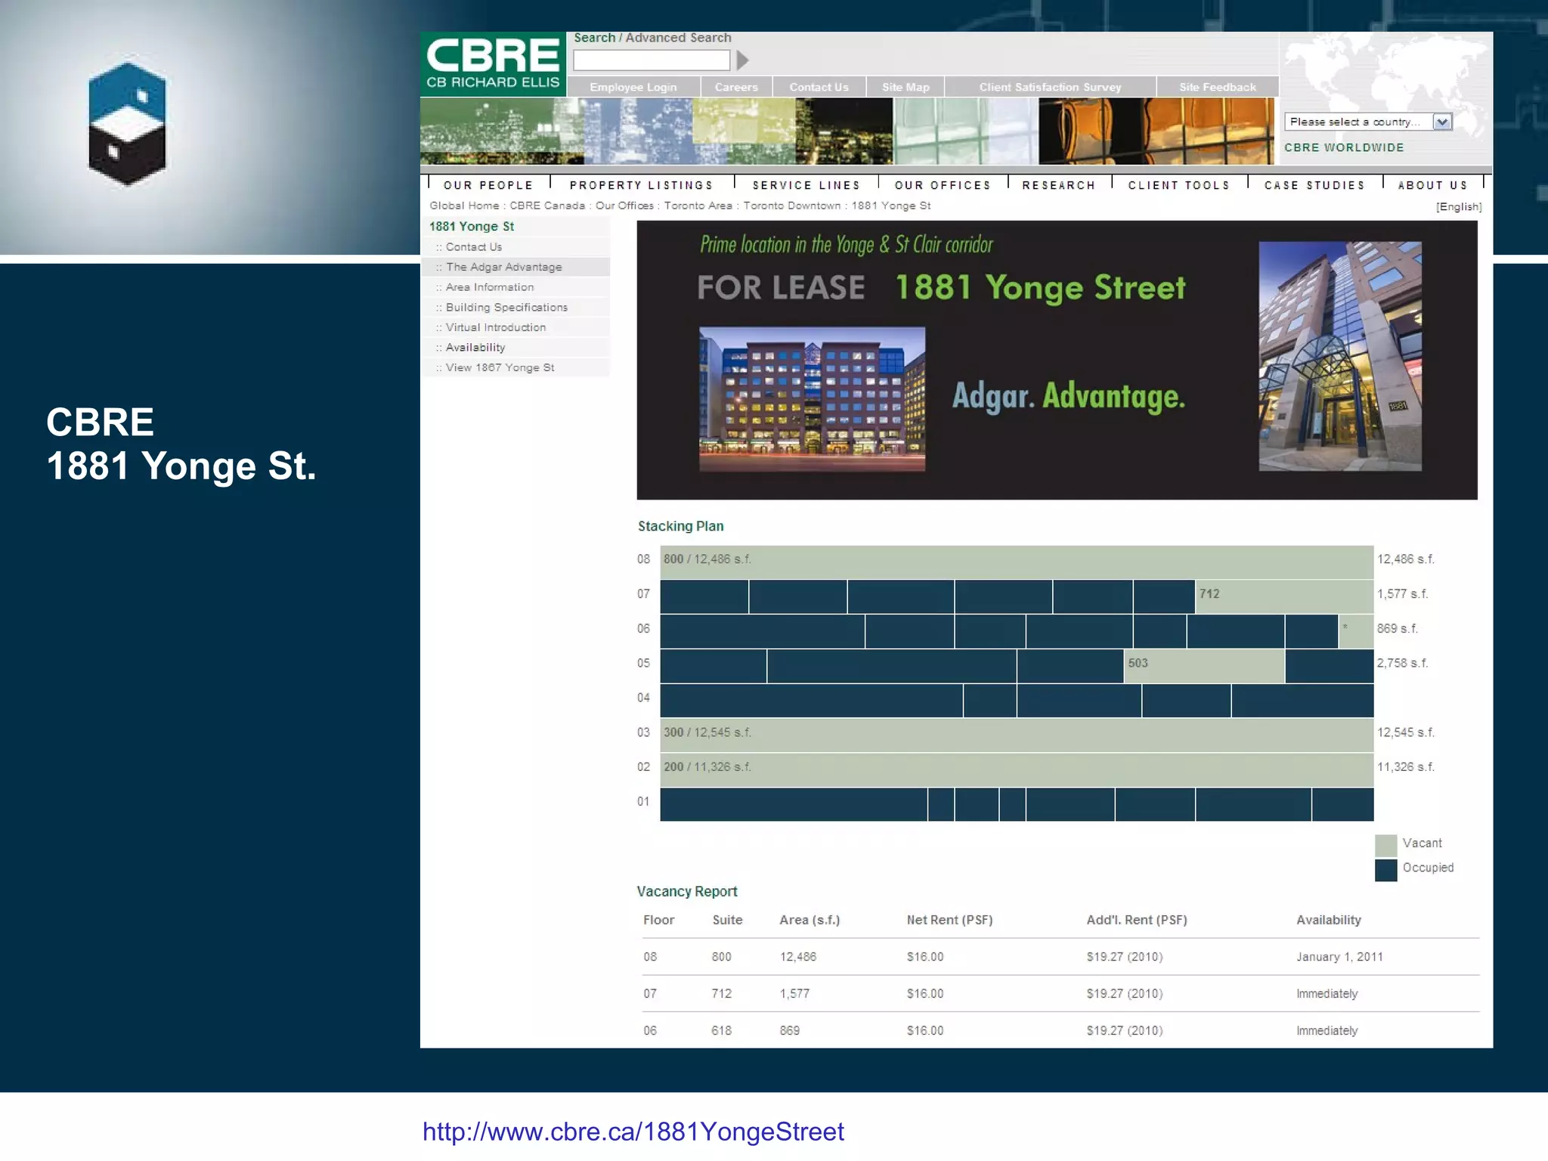Go to Availability in sidebar
The height and width of the screenshot is (1161, 1548).
click(475, 348)
